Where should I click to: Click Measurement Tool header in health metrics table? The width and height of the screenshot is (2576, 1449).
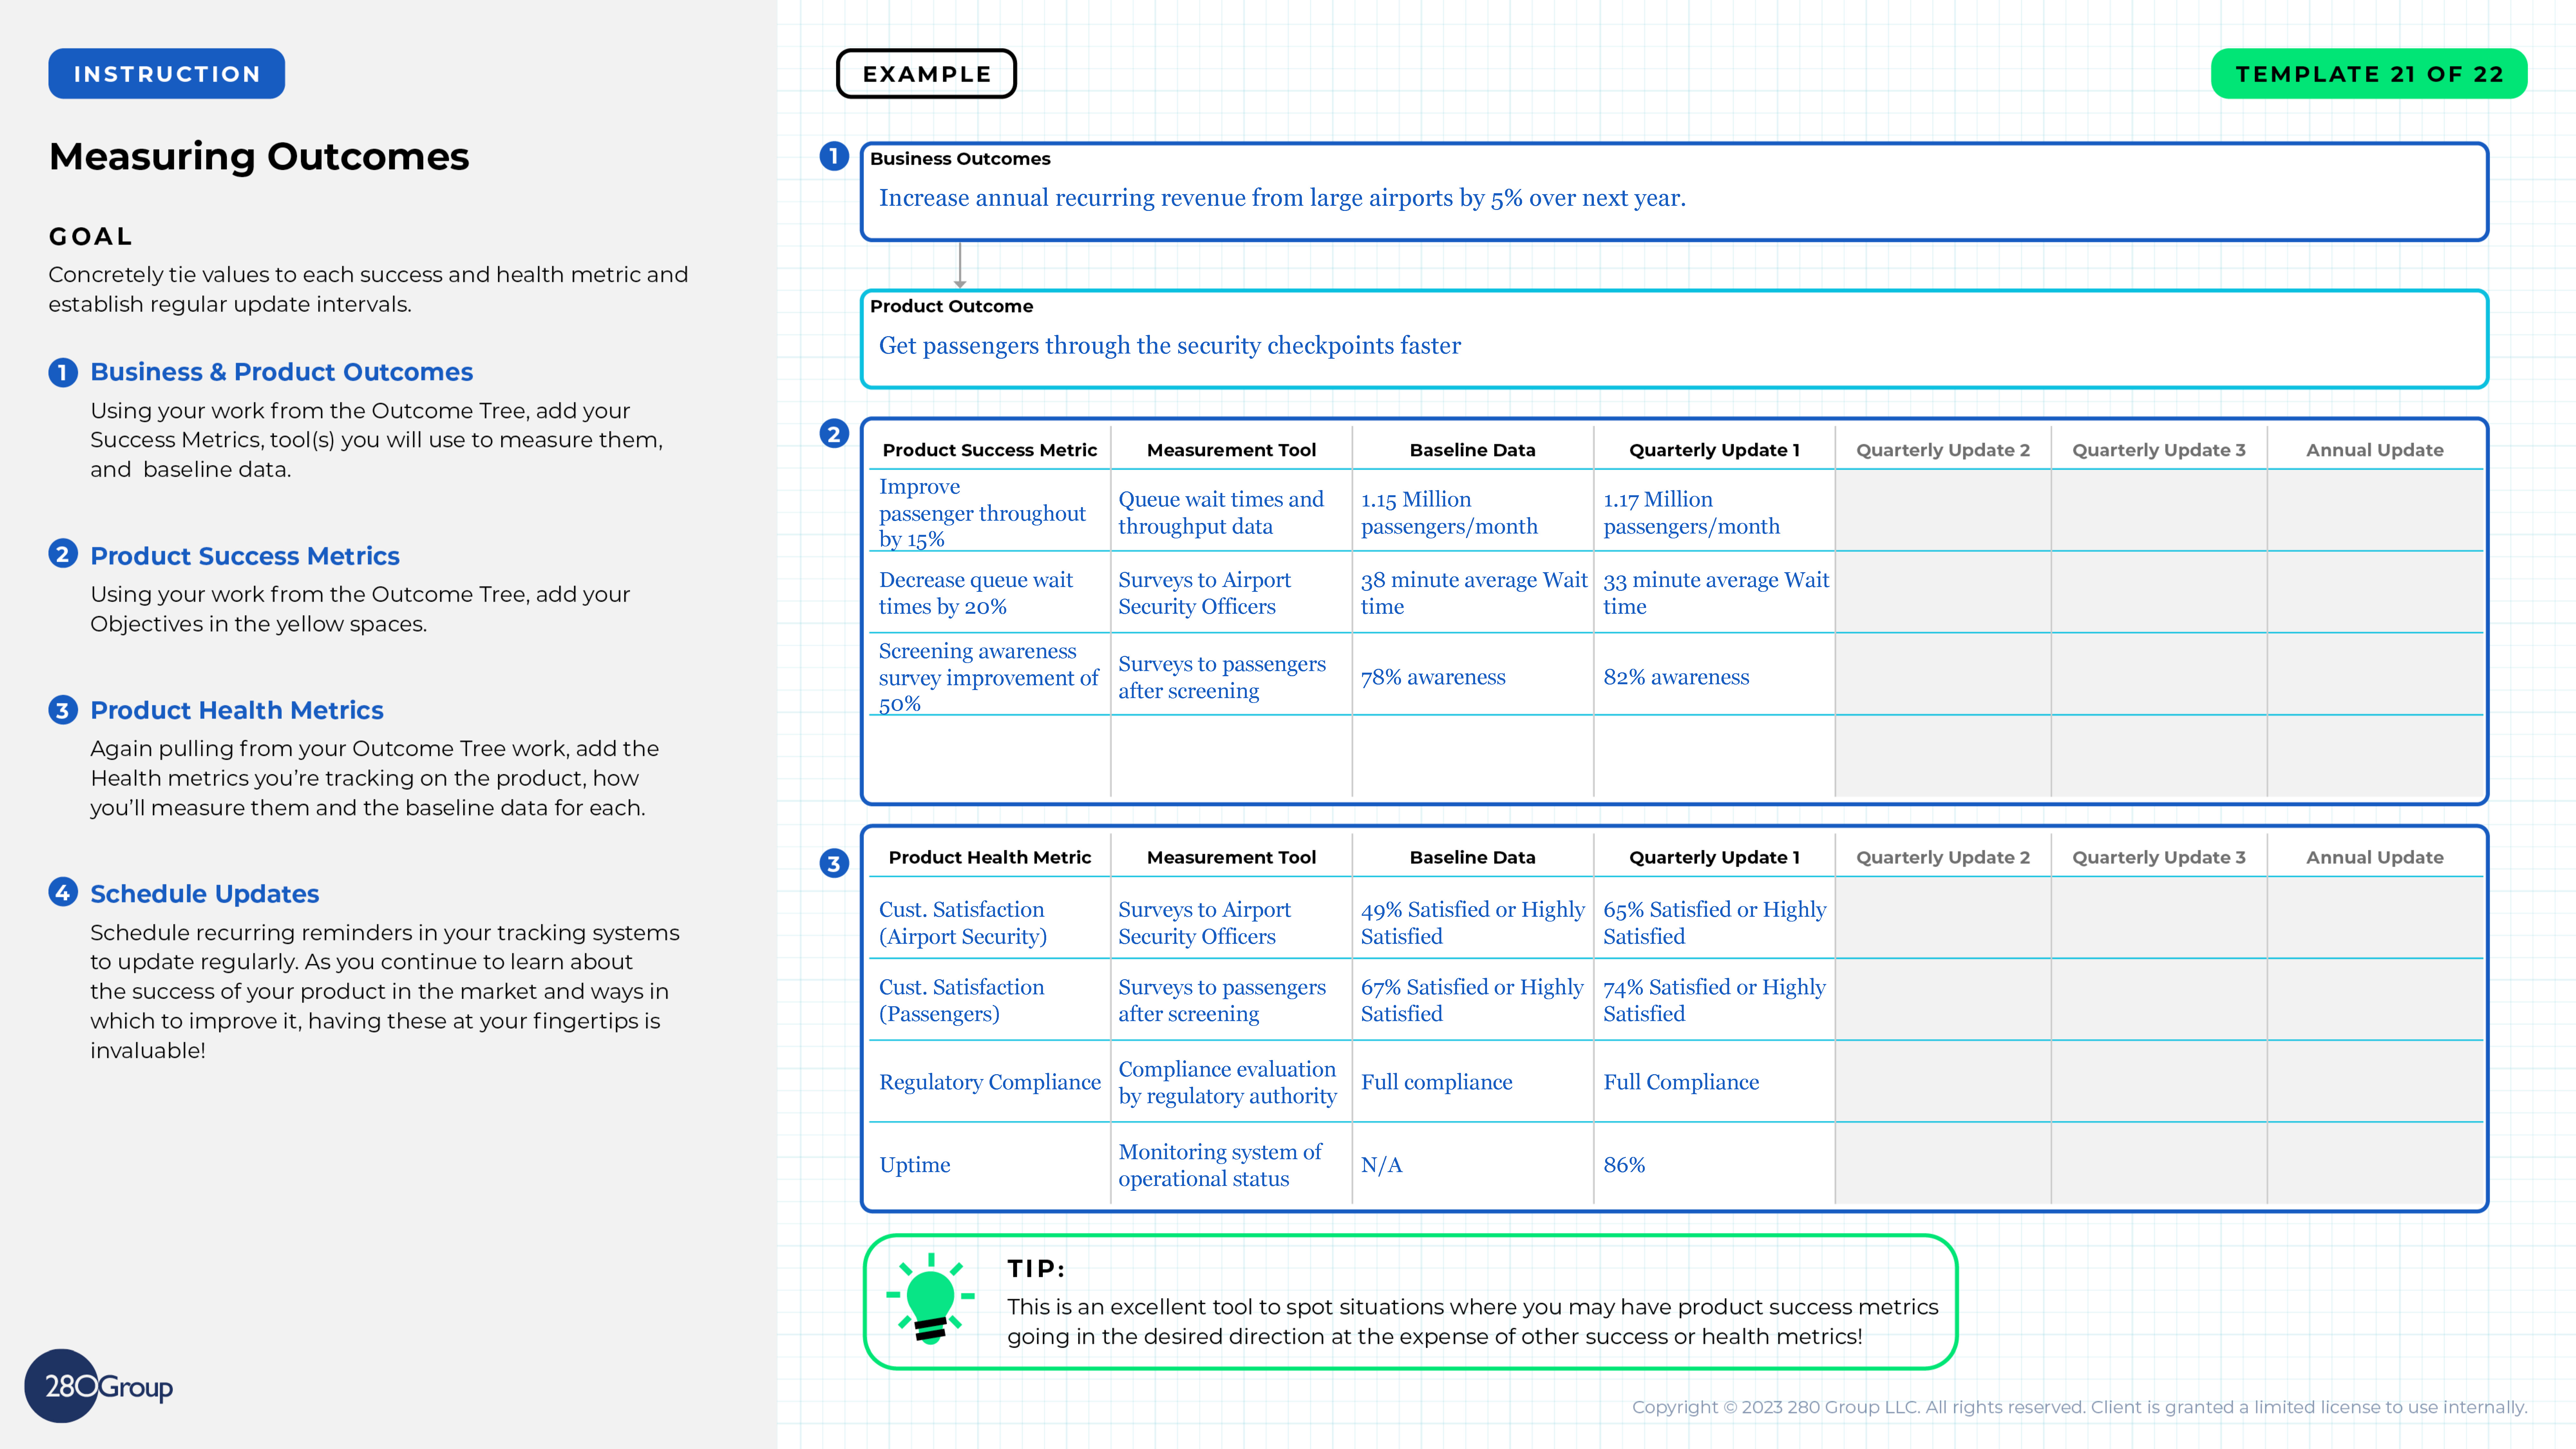click(x=1231, y=857)
